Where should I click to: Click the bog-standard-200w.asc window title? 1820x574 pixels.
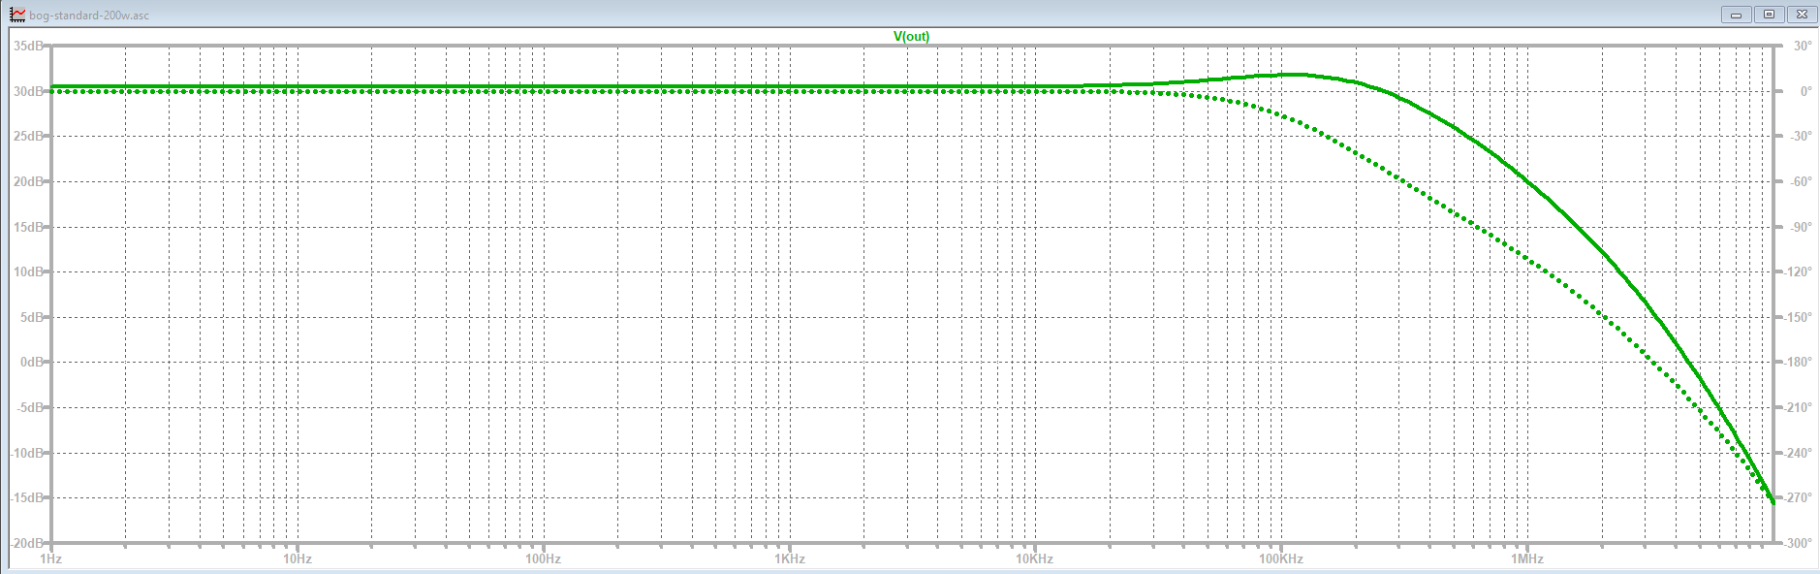(89, 16)
